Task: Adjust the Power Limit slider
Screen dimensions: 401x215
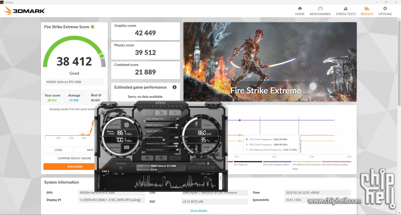Action: click(x=160, y=128)
